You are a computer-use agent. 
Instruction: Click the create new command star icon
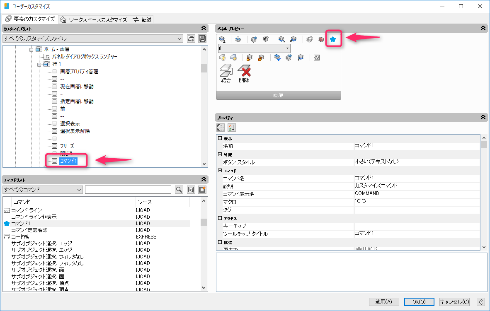coord(202,190)
